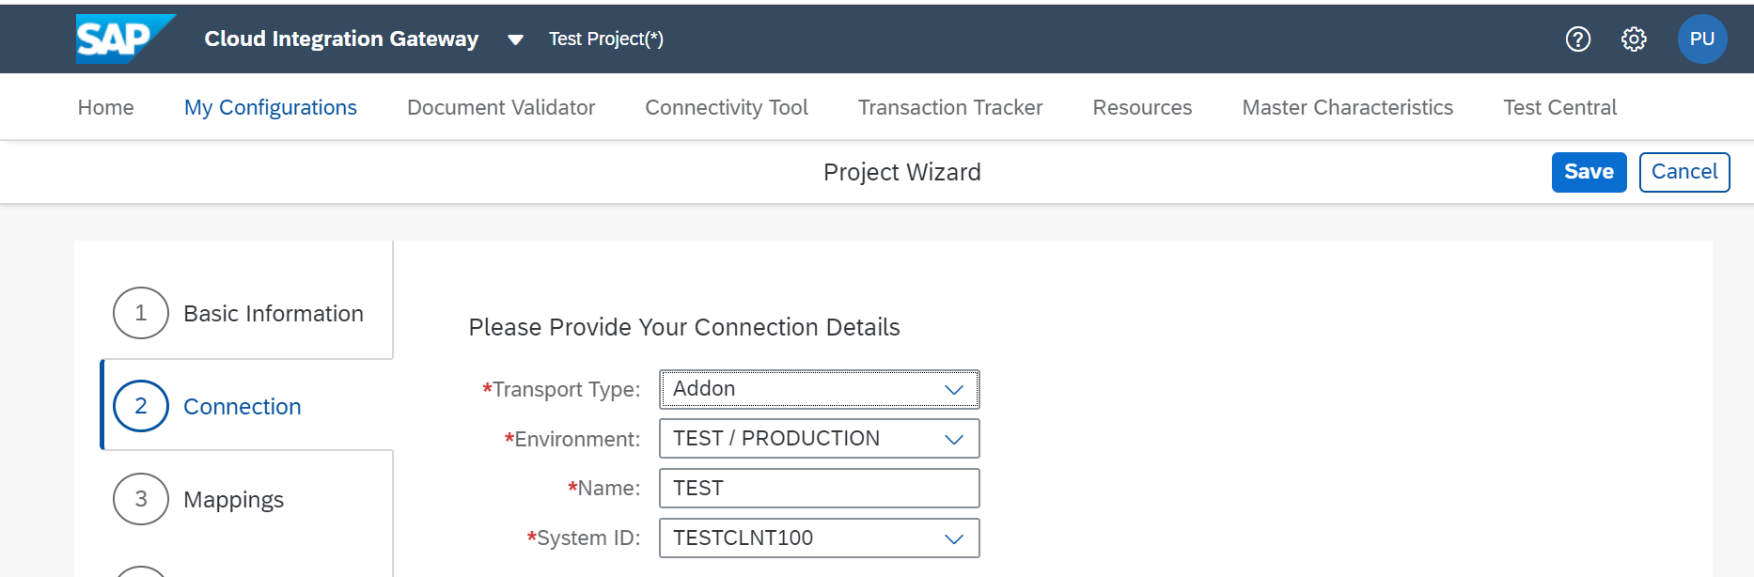Click step 2 Connection circle icon
The height and width of the screenshot is (577, 1754).
pos(140,406)
